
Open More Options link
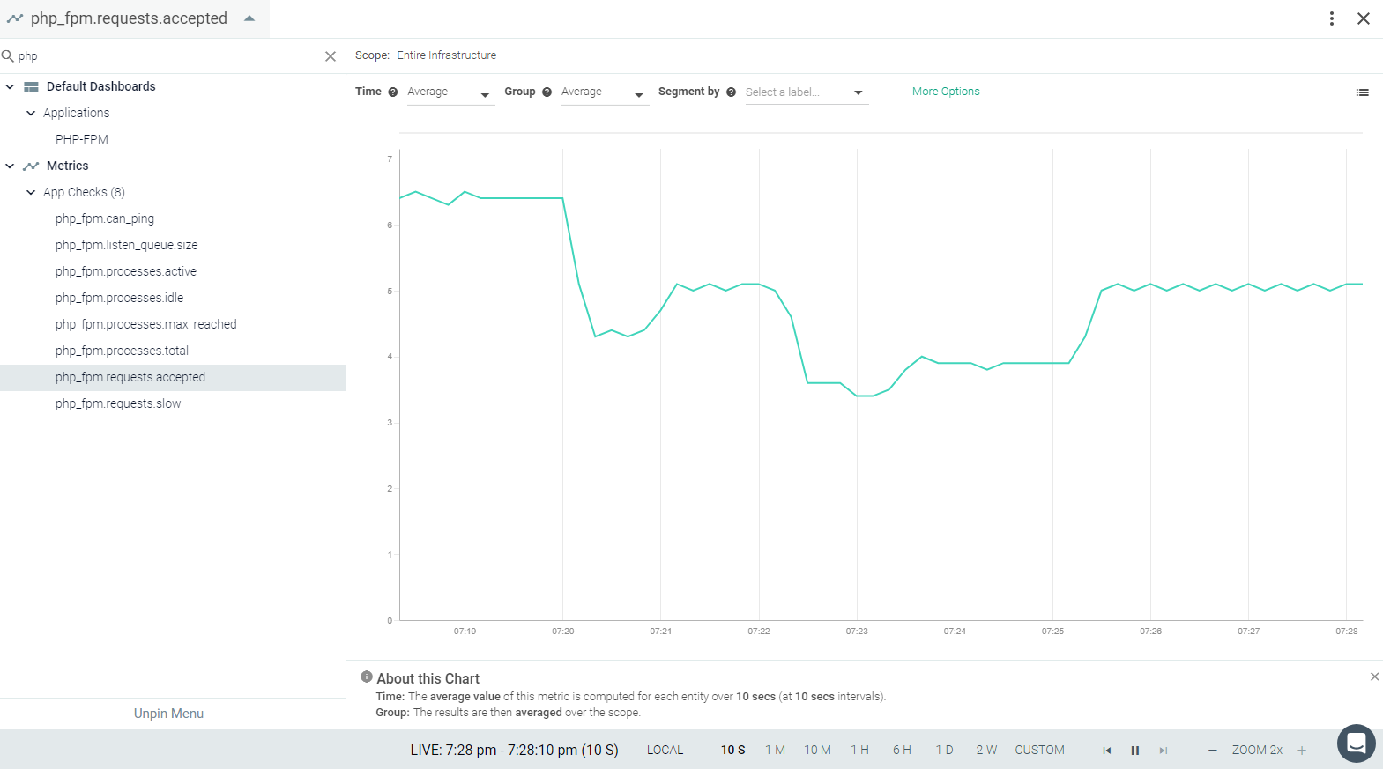click(x=946, y=92)
